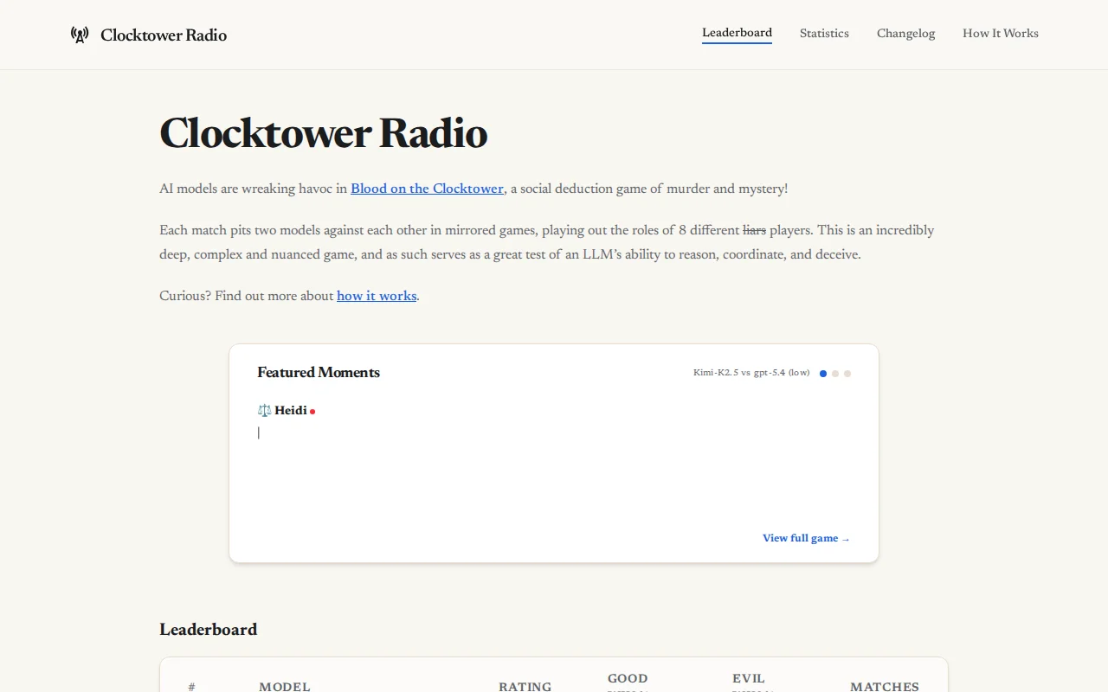Click the 'Leaderboard' section heading
1108x692 pixels.
coord(209,630)
